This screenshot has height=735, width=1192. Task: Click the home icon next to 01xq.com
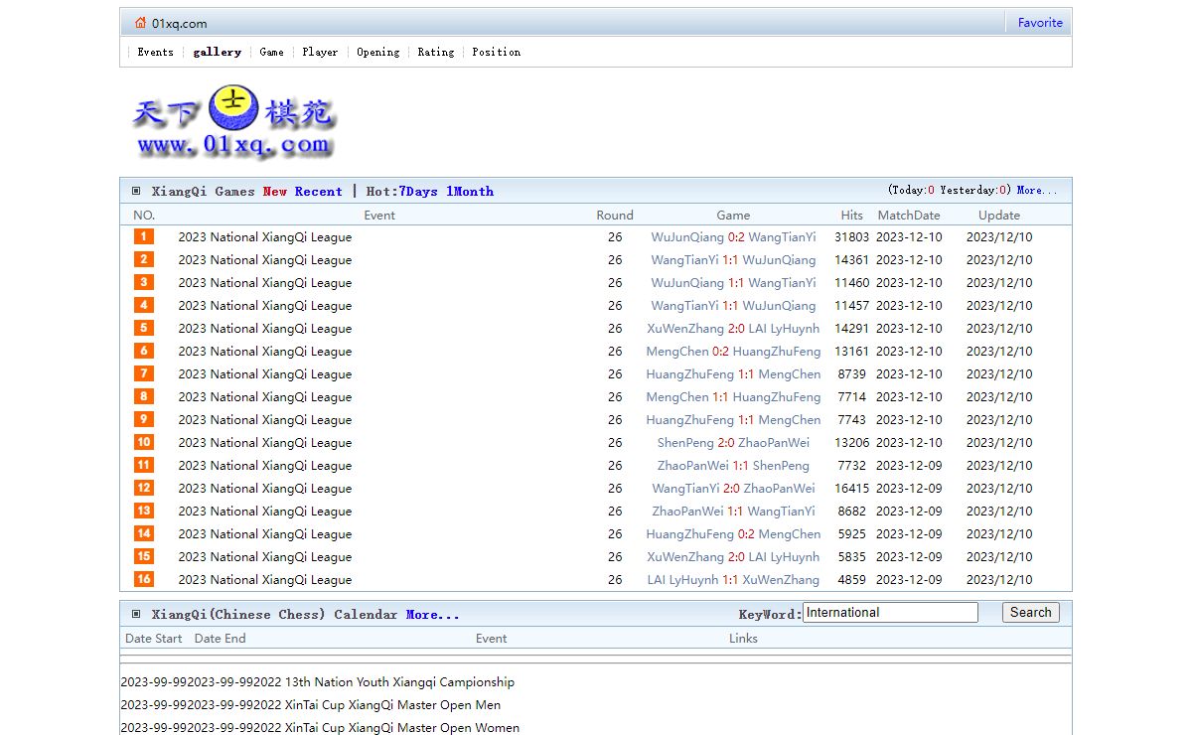[140, 23]
